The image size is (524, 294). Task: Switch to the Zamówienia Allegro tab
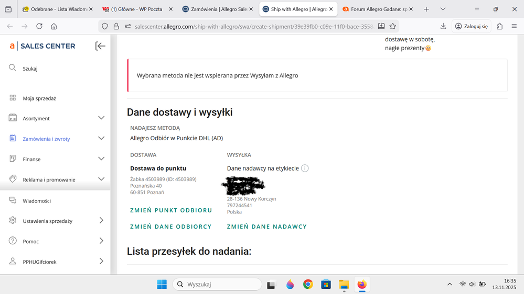[215, 9]
